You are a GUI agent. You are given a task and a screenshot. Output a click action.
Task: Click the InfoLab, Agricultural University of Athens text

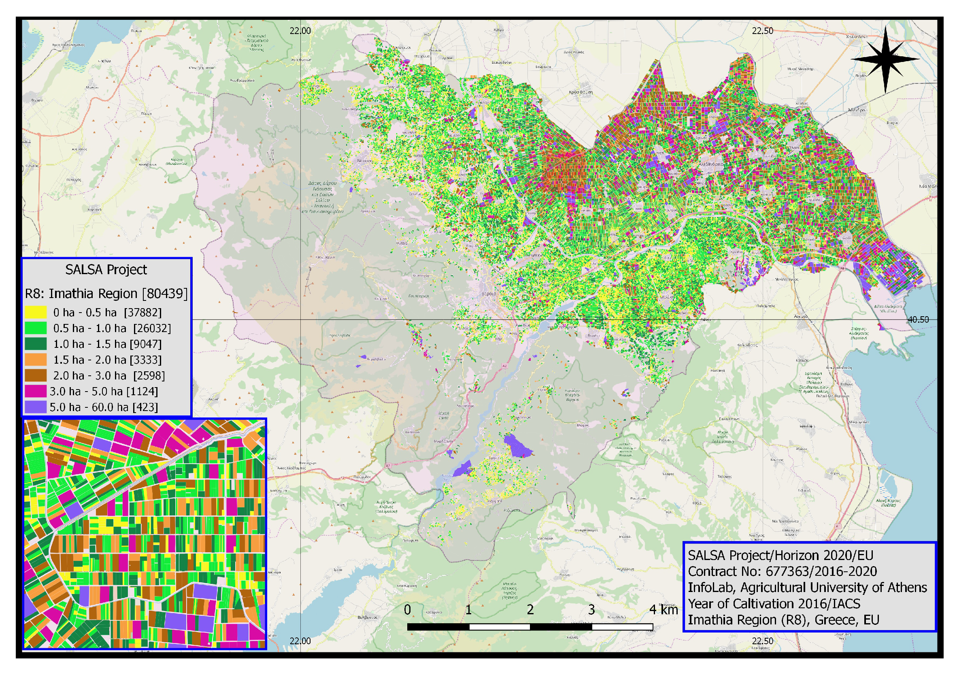(x=807, y=588)
